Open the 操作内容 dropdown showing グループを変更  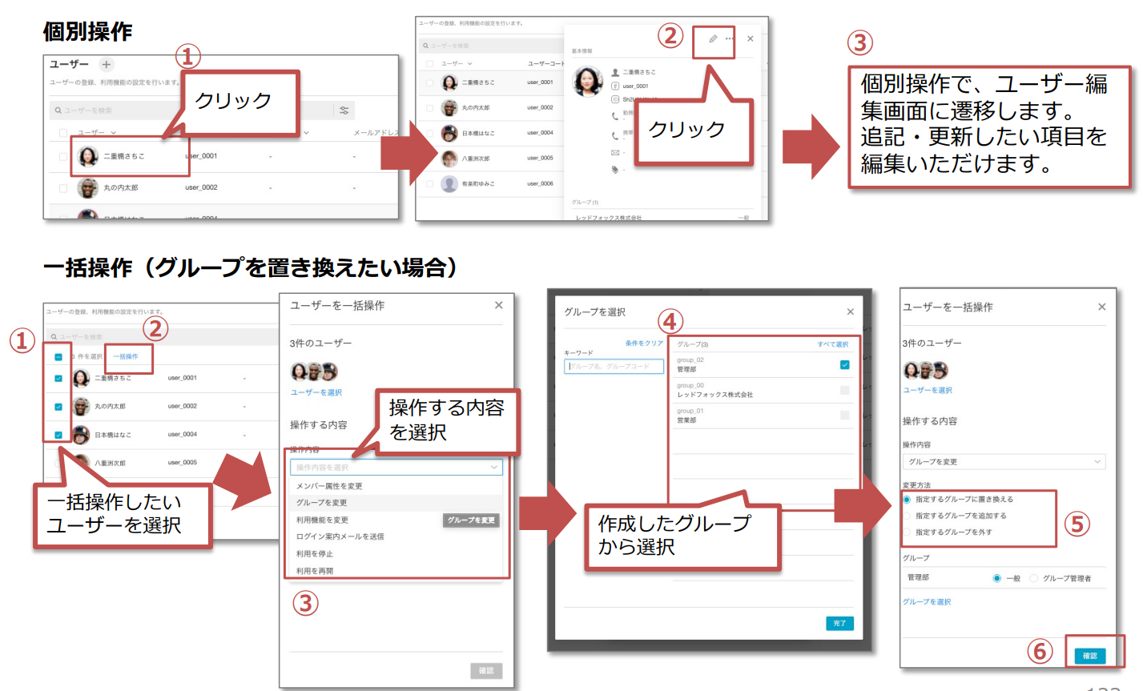click(x=1004, y=462)
